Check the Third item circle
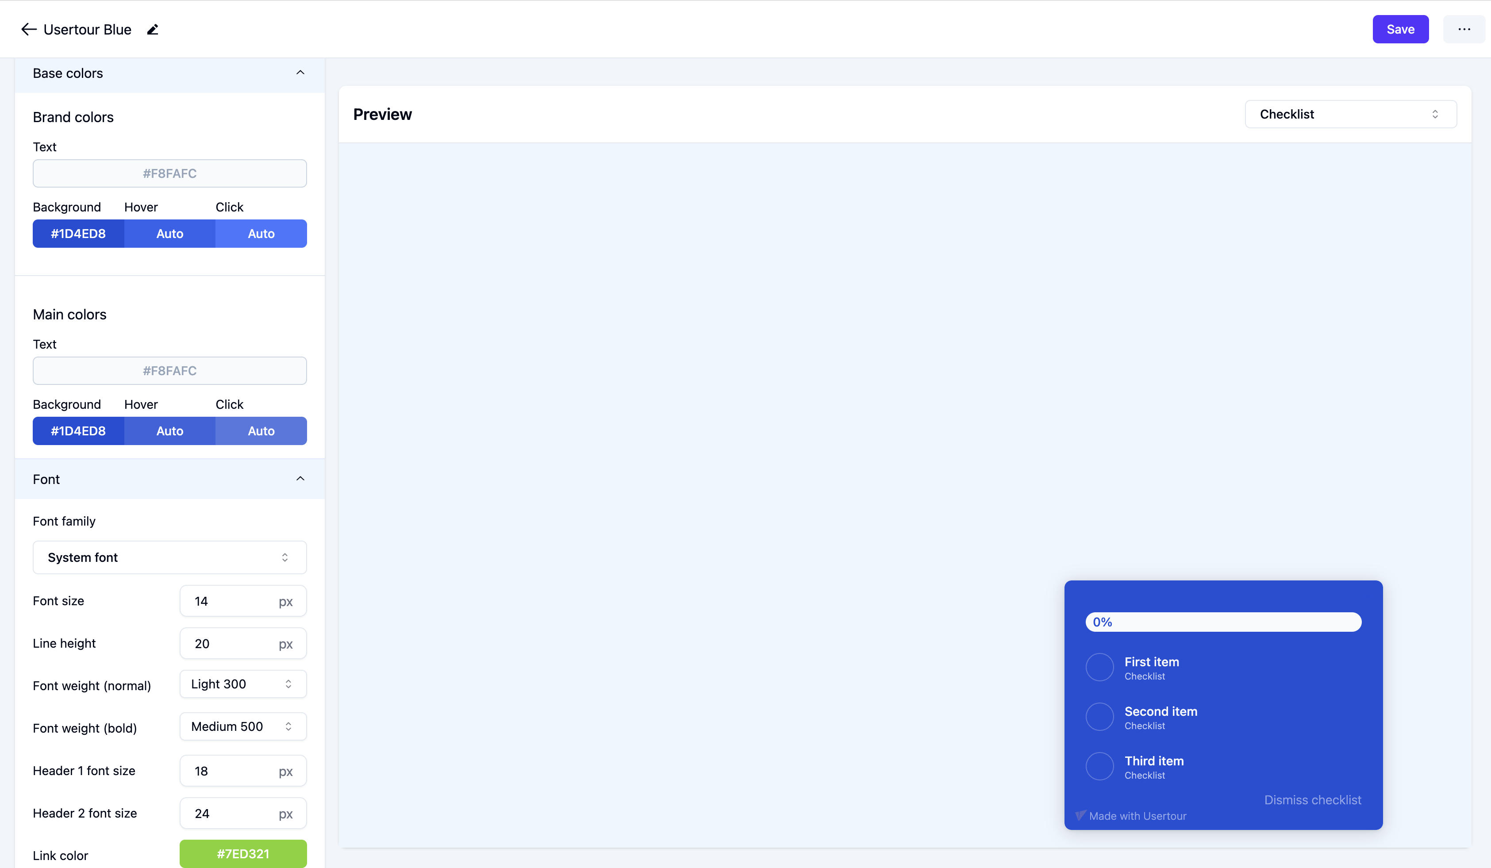Viewport: 1491px width, 868px height. [1099, 766]
